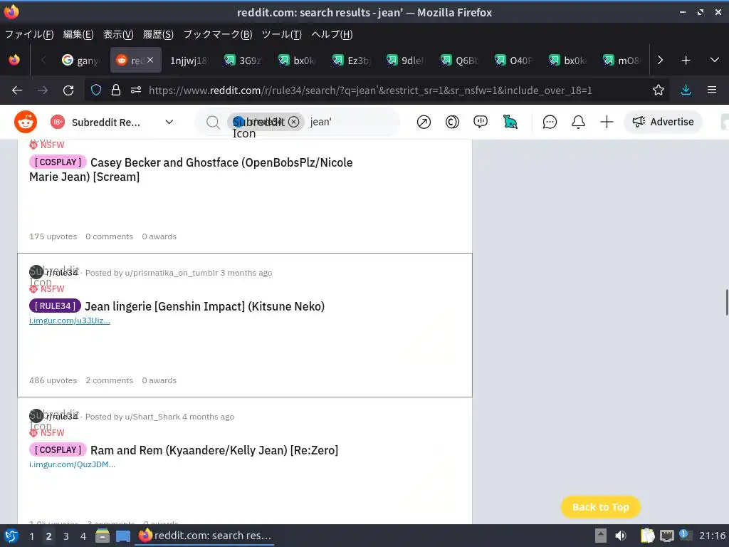The image size is (729, 547).
Task: Go back using browser back arrow
Action: coord(17,90)
